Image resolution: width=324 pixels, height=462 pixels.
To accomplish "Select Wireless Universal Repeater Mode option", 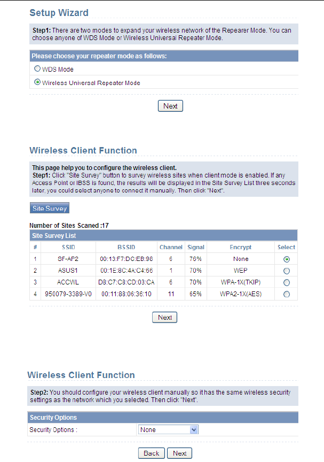I will pyautogui.click(x=37, y=82).
